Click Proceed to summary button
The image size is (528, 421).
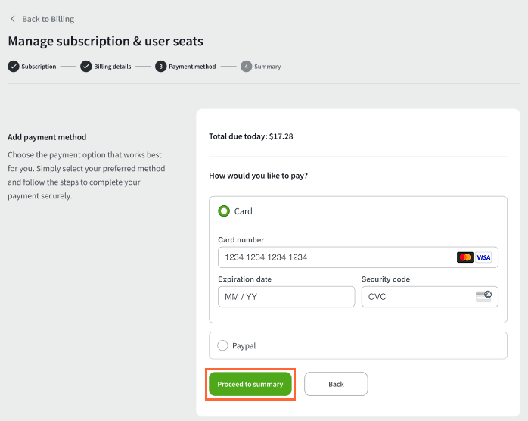click(x=250, y=384)
